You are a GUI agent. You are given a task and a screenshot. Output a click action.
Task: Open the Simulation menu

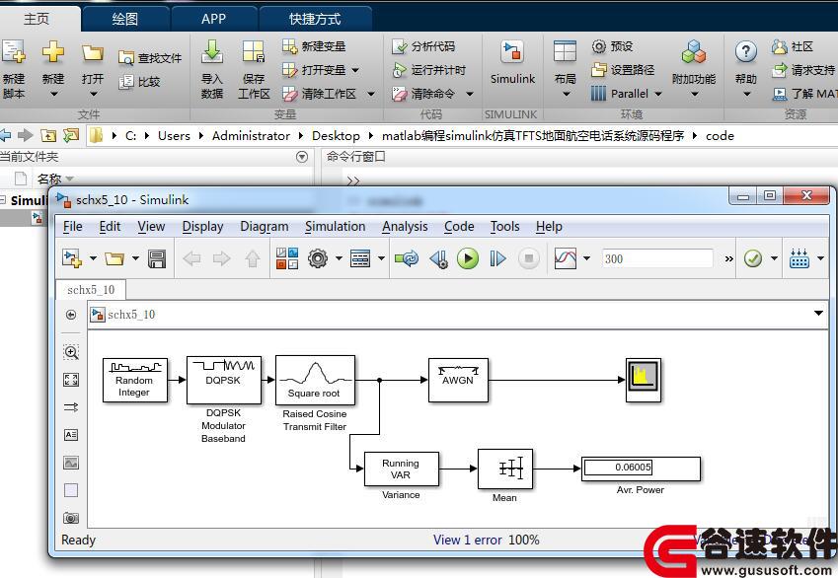(335, 227)
